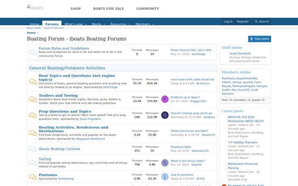This screenshot has height=186, width=298.
Task: Open the COMMUNITY menu
Action: pos(148,9)
